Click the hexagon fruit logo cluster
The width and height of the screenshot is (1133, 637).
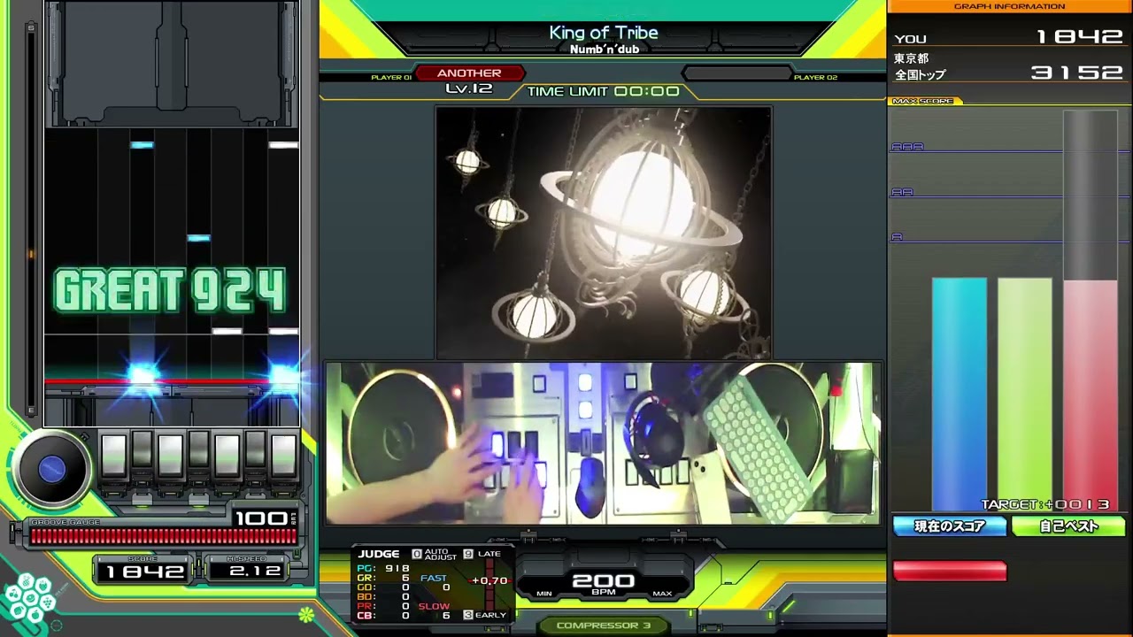28,598
